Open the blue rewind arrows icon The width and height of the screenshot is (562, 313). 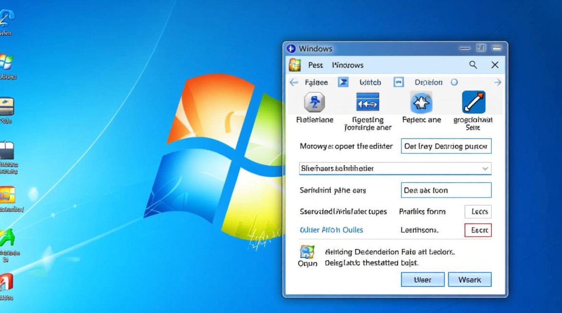click(368, 102)
